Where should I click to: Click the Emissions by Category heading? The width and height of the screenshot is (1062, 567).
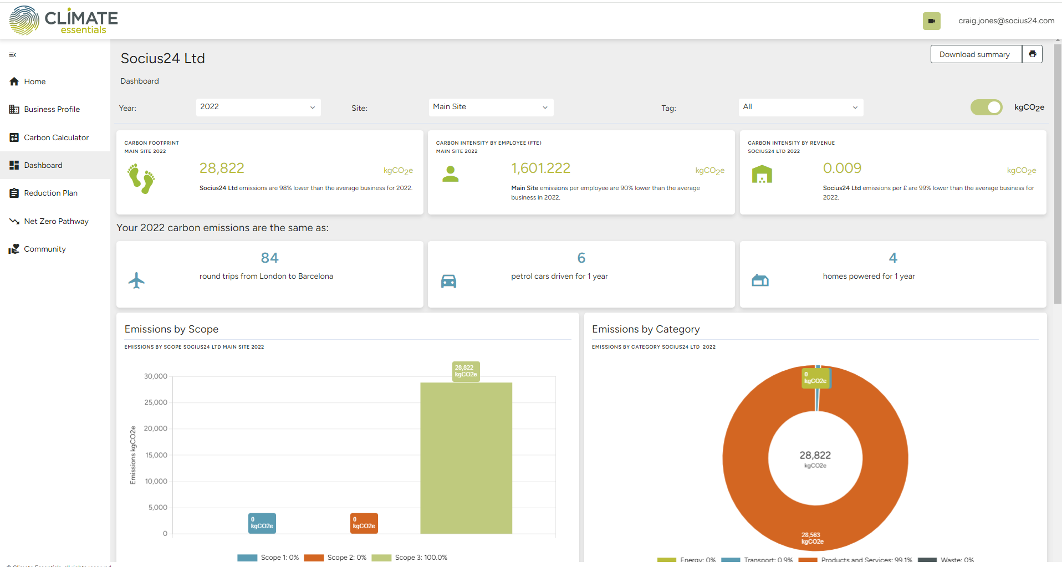(x=646, y=329)
